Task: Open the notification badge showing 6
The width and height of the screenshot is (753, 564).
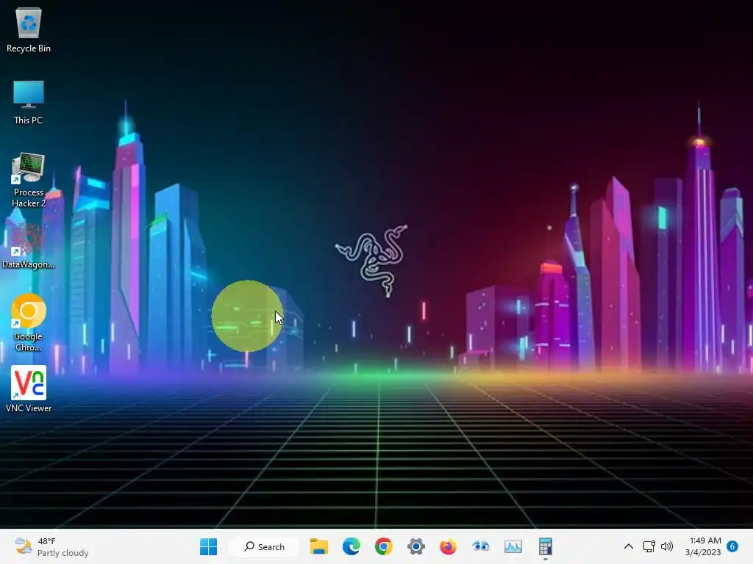Action: (x=732, y=546)
